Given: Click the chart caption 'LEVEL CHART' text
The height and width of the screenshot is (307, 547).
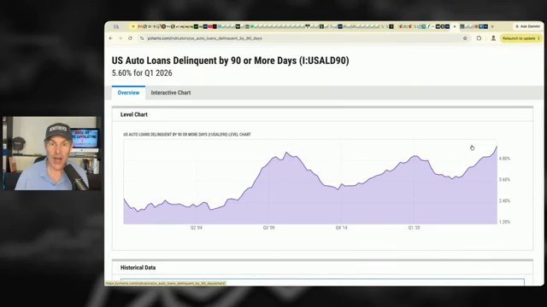Looking at the screenshot, I should pos(239,135).
